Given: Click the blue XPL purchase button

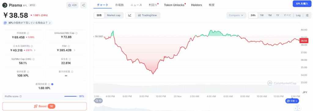Looking at the screenshot, I should point(302,4).
